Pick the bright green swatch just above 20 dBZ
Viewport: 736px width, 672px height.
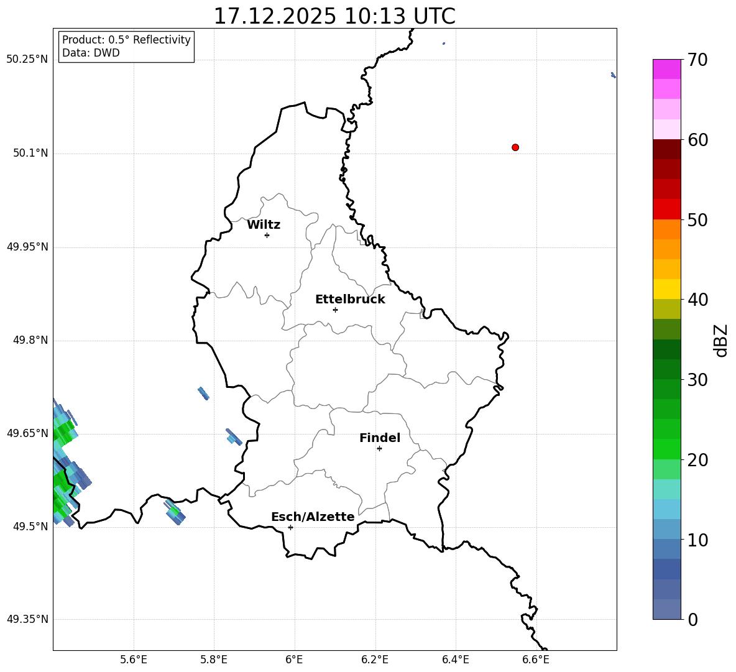[x=666, y=449]
